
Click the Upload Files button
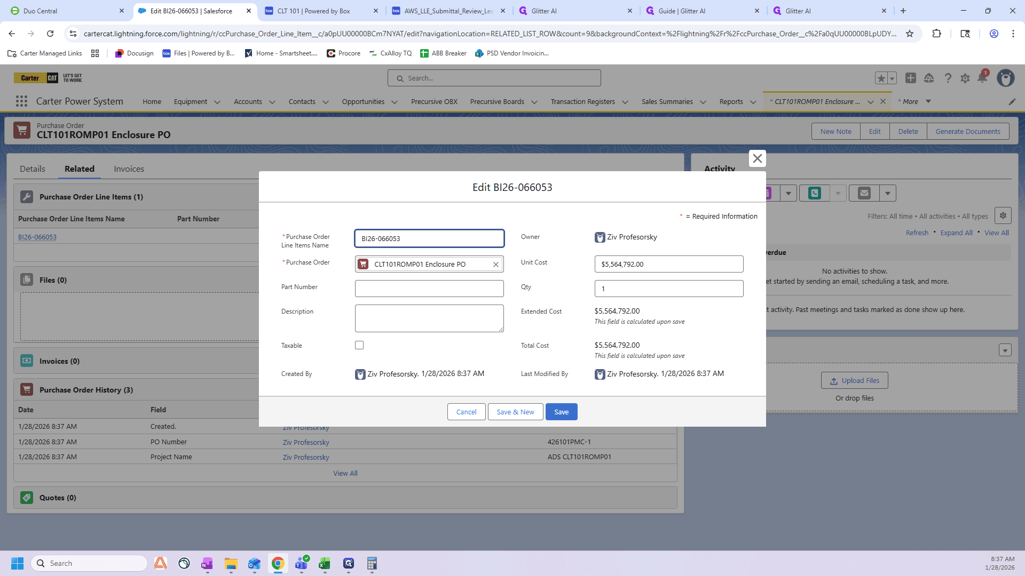click(x=855, y=380)
